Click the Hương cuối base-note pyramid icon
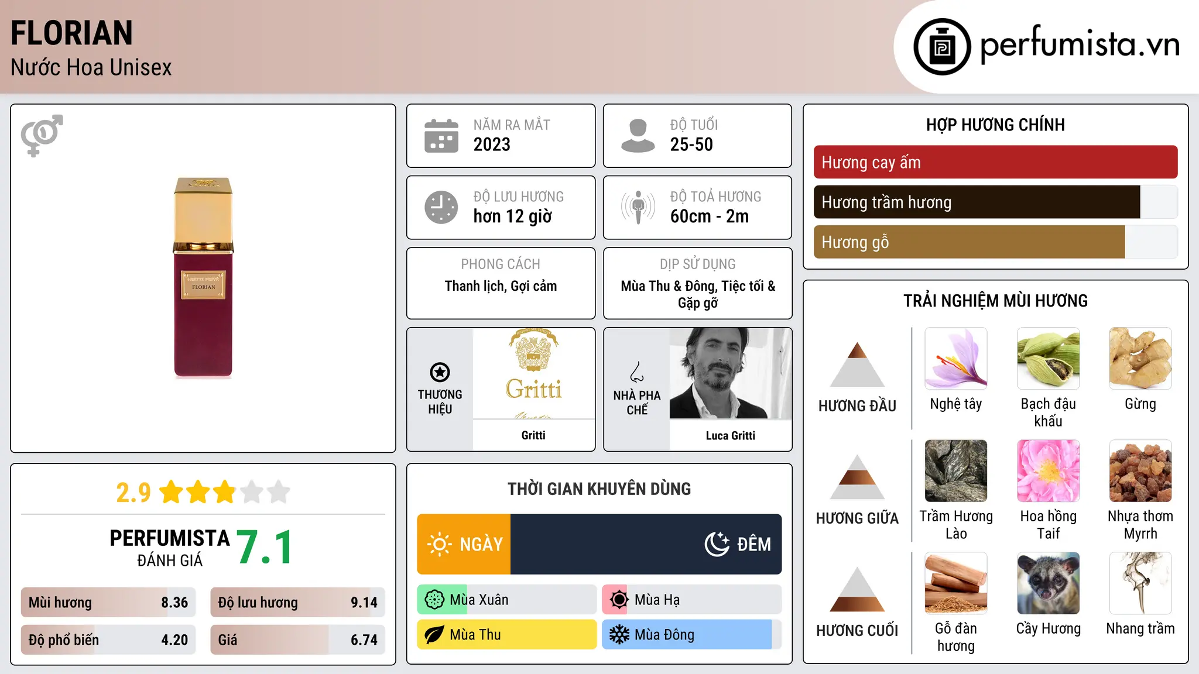Viewport: 1199px width, 674px height. pyautogui.click(x=857, y=589)
